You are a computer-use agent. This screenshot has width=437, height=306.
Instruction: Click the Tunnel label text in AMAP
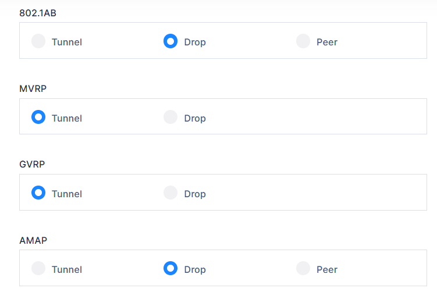(x=67, y=269)
